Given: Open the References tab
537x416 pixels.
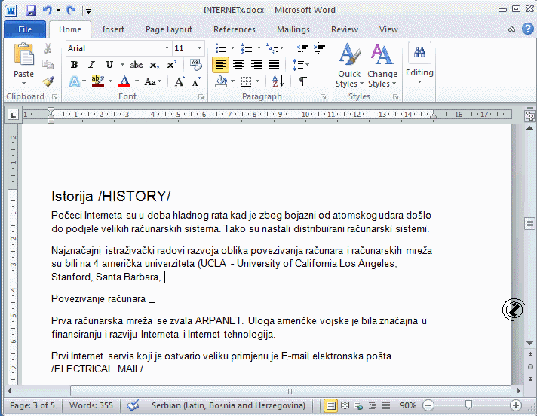Looking at the screenshot, I should pyautogui.click(x=235, y=29).
